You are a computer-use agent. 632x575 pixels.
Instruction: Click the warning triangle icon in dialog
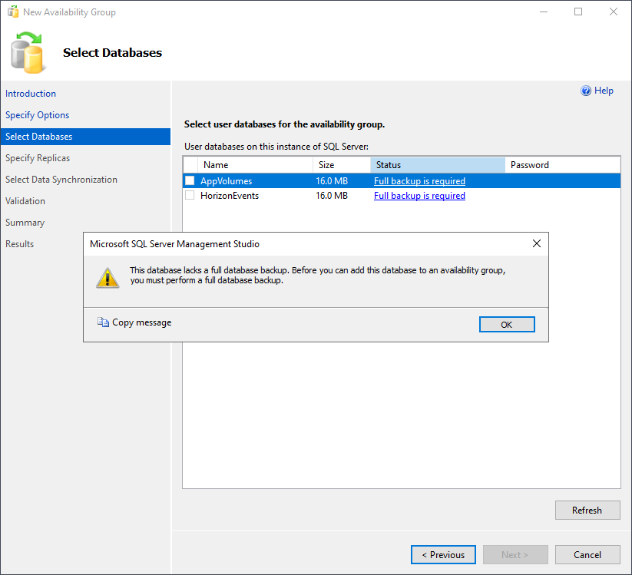coord(108,277)
